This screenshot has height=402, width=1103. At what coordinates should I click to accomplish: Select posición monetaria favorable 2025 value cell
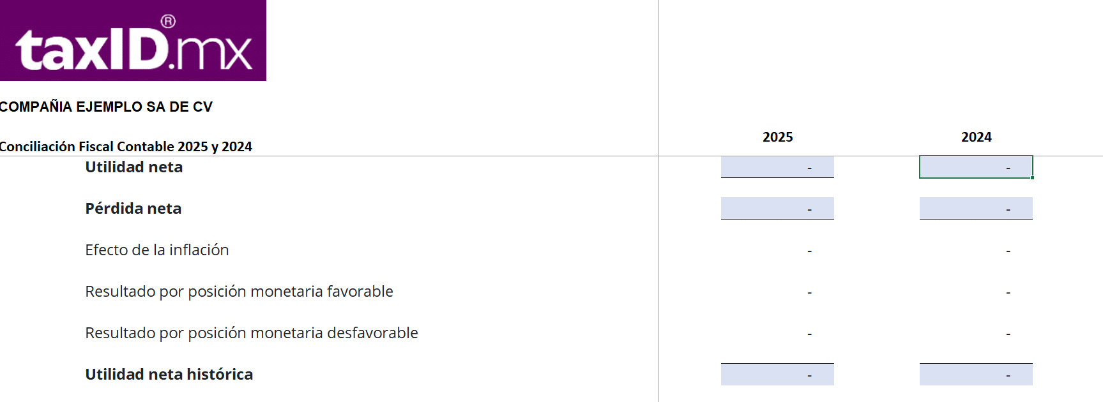click(x=777, y=292)
